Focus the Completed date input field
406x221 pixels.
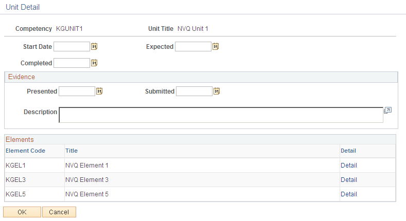(72, 63)
